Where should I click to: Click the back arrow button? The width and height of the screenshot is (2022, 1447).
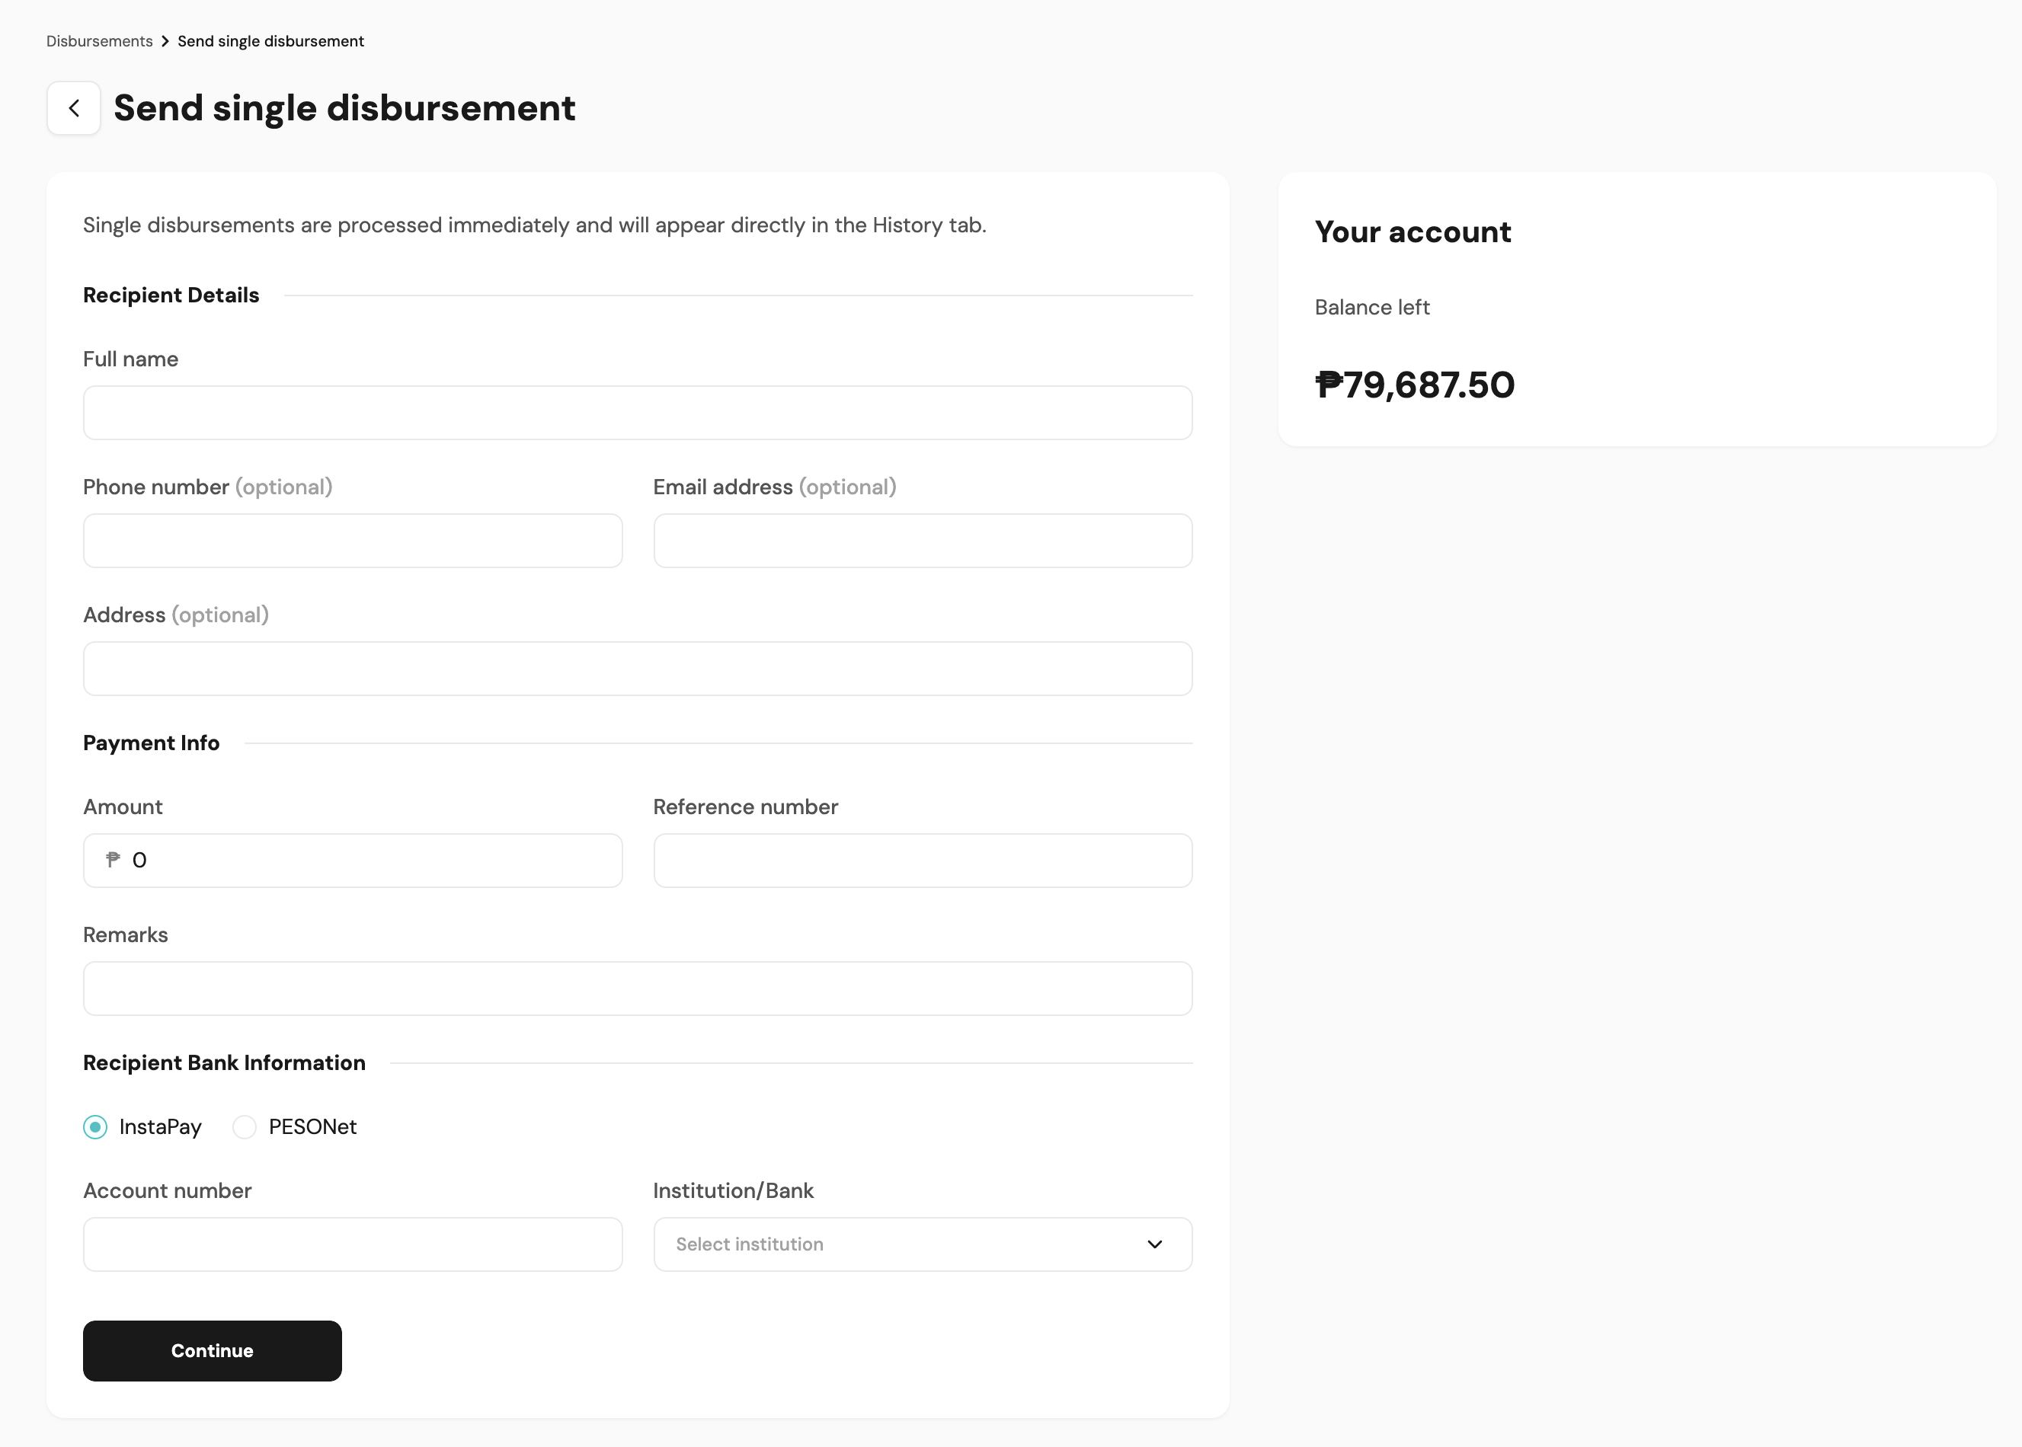coord(74,108)
